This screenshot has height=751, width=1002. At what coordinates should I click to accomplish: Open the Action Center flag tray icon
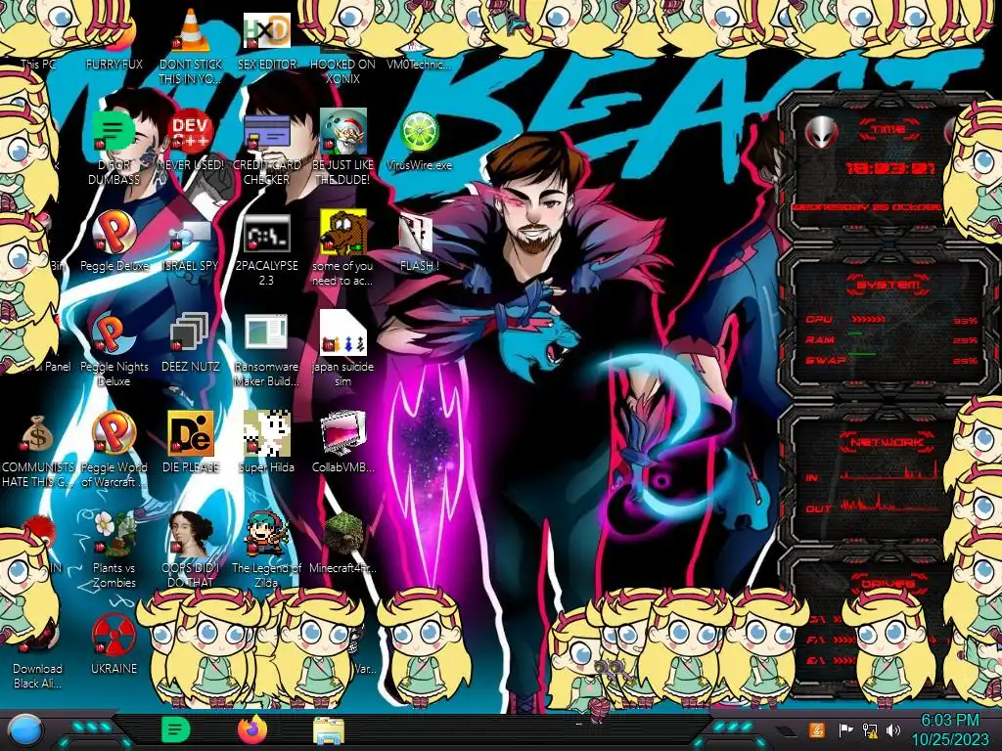844,729
